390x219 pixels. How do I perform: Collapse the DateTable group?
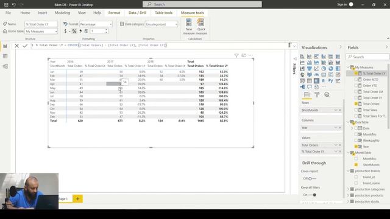348,122
